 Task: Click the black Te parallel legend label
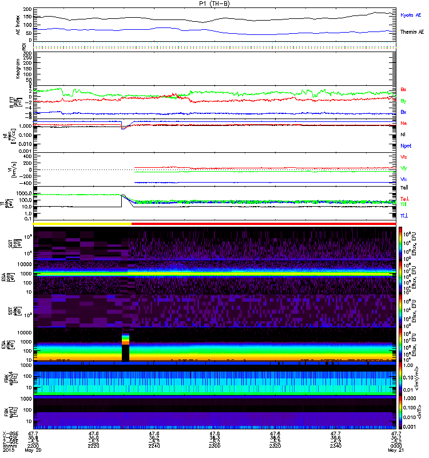pos(404,188)
